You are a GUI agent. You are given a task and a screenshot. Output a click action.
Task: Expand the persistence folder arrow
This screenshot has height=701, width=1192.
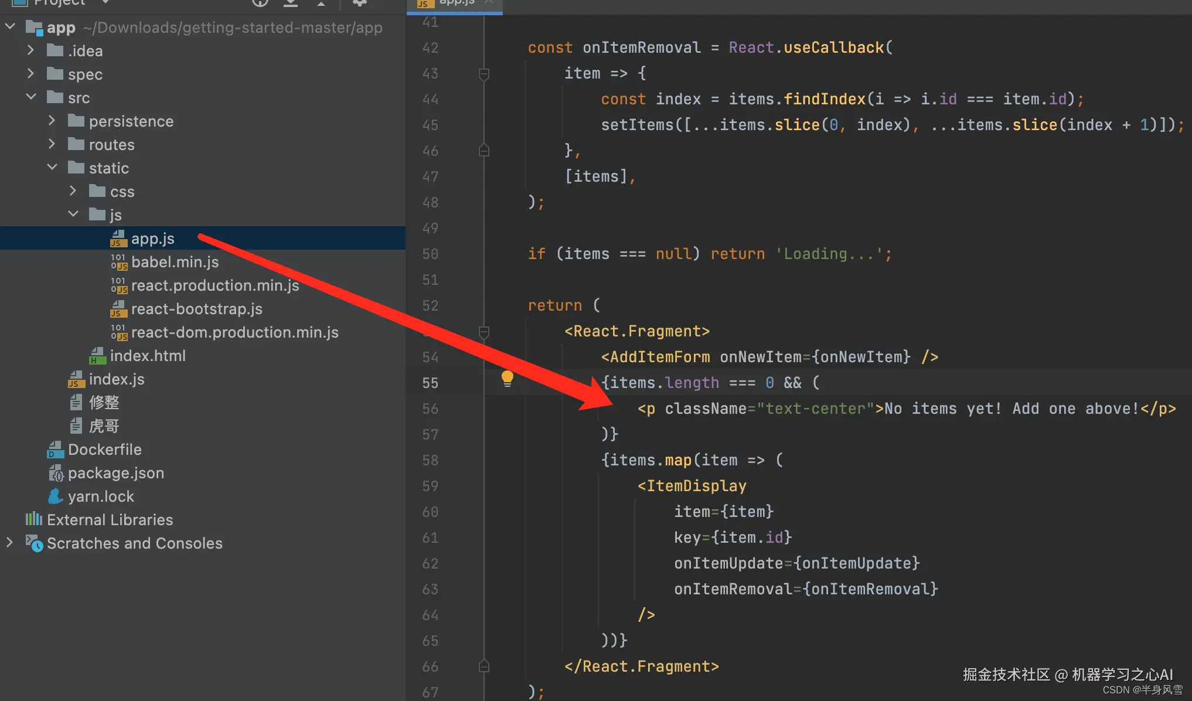[52, 121]
